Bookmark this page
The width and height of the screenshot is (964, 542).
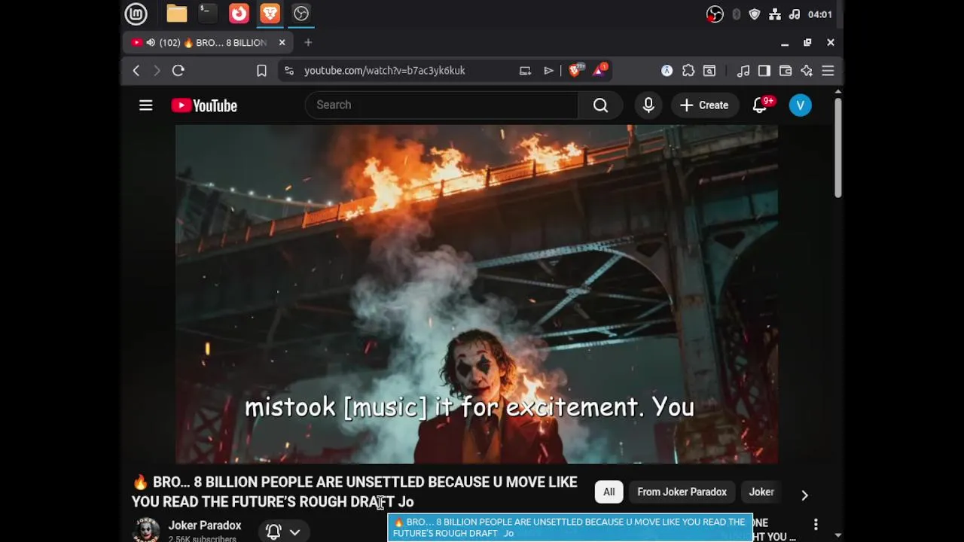point(261,71)
